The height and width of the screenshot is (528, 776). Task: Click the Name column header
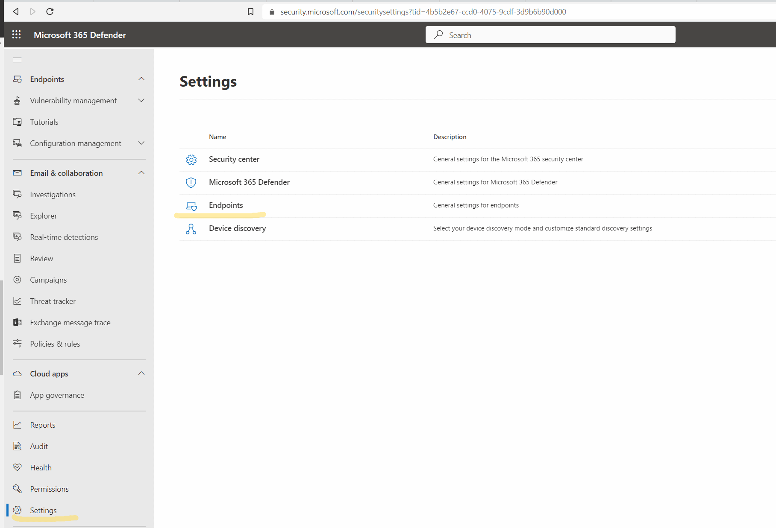point(218,137)
